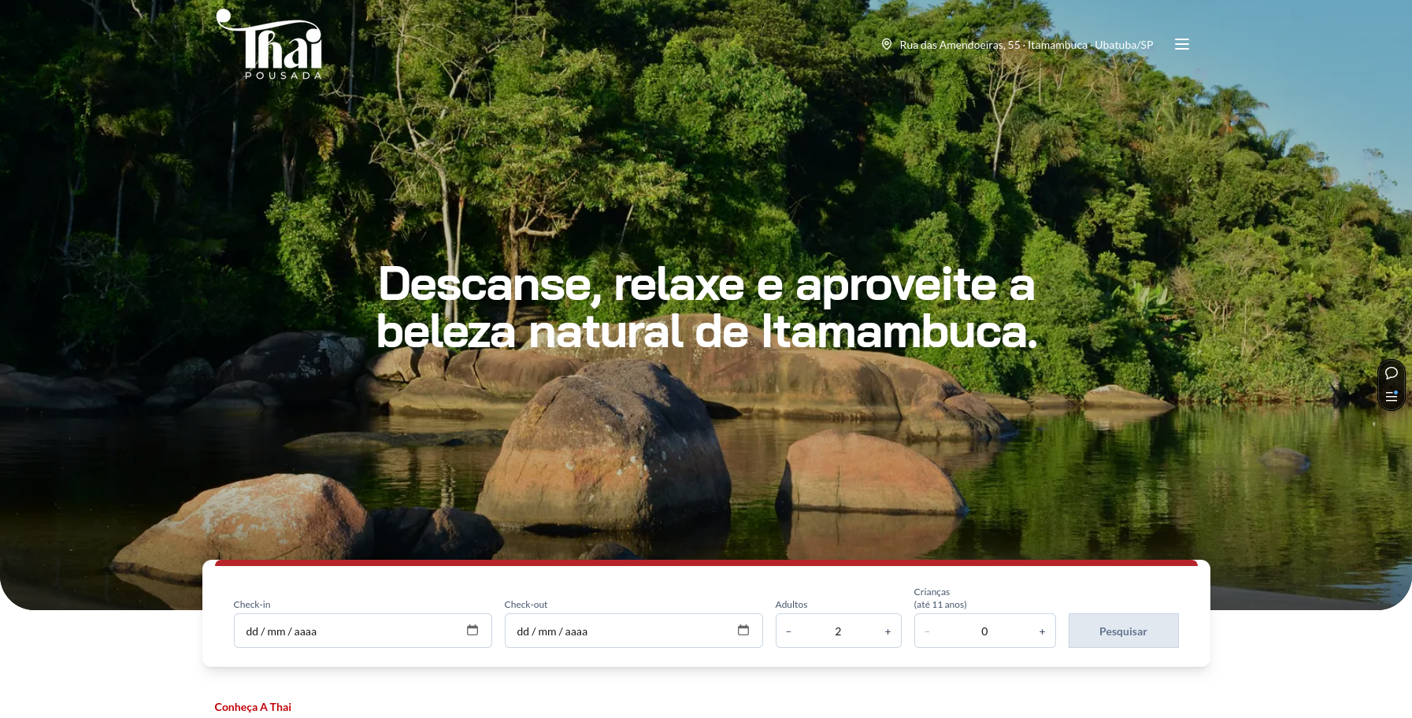
Task: Click the red bar above the booking form
Action: pos(706,564)
